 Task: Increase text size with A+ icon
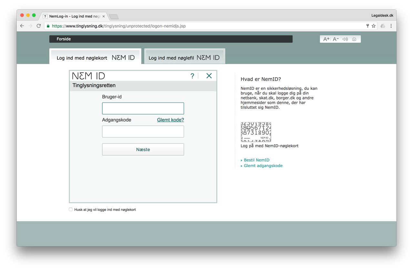pos(326,39)
